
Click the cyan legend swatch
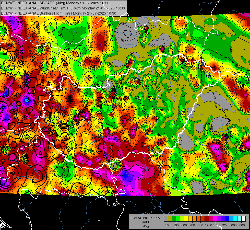(x=235, y=219)
